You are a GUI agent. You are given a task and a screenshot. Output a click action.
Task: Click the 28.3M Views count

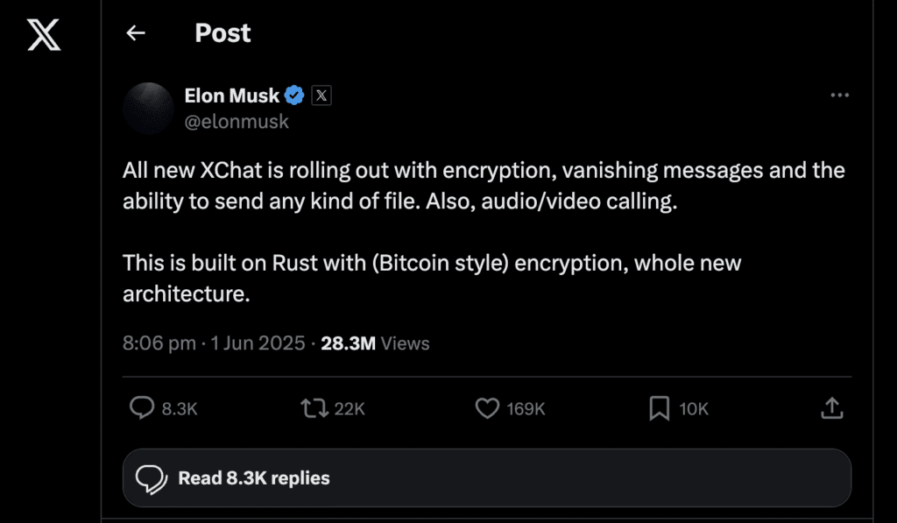click(375, 343)
